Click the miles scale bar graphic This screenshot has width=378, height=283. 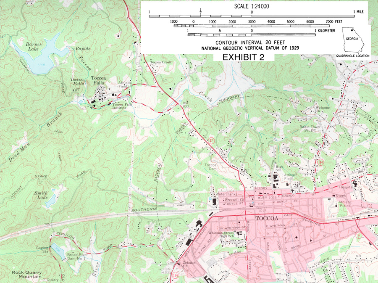pos(252,16)
